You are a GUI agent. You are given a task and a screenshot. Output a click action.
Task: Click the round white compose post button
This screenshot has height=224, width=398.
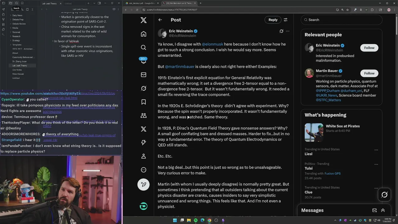[143, 184]
